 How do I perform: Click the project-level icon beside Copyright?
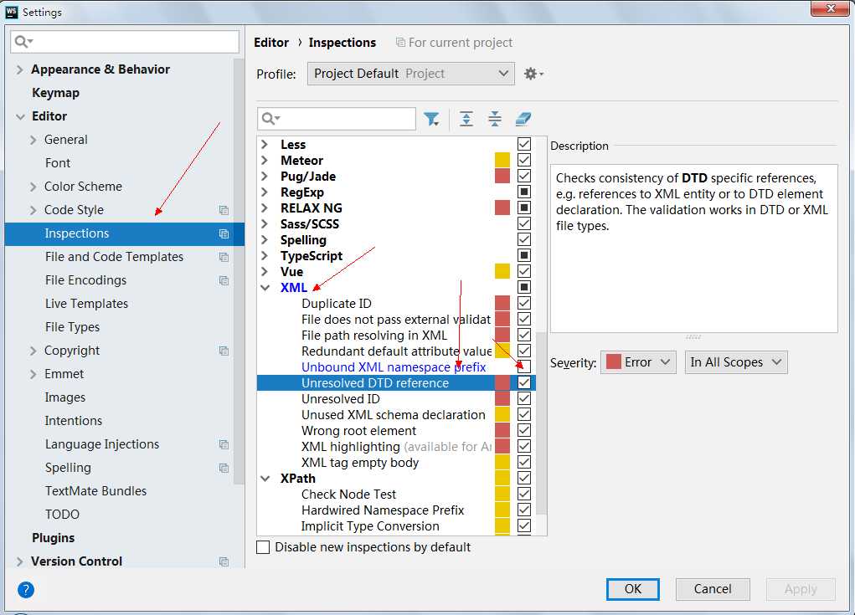click(224, 351)
